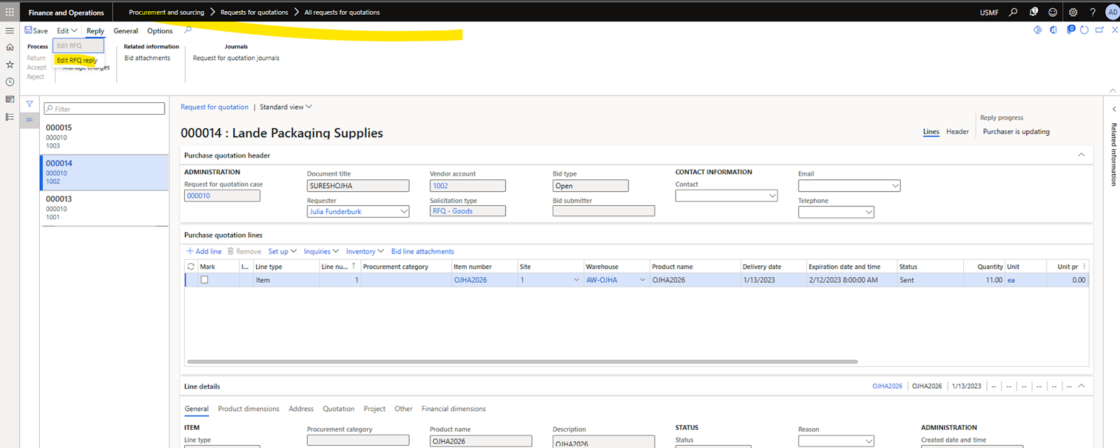Open Product dimensions tab in Line details
Viewport: 1120px width, 448px height.
pyautogui.click(x=248, y=409)
